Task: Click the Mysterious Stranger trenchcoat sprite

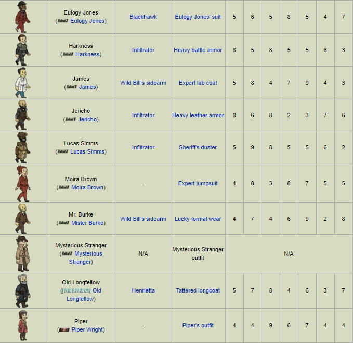Action: [x=23, y=253]
